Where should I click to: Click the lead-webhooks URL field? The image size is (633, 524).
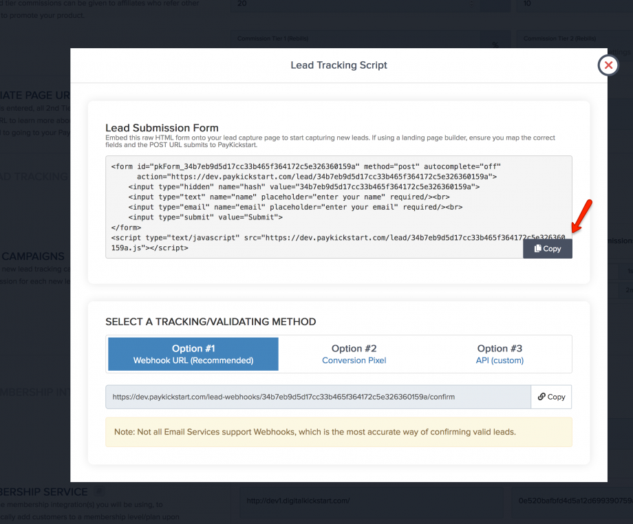point(318,397)
